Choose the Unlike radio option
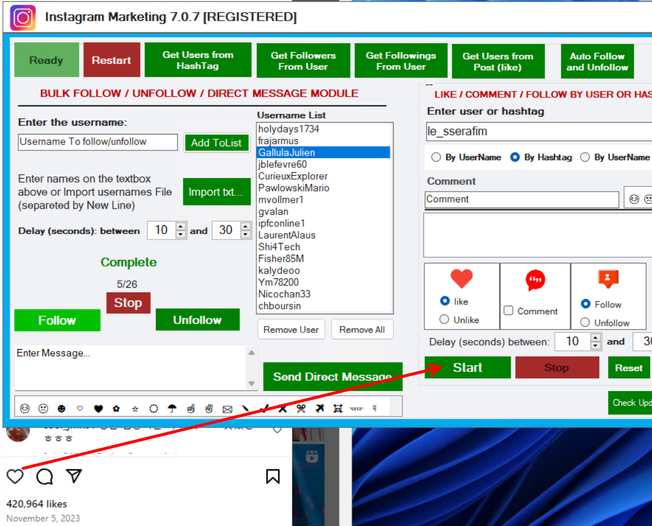652x526 pixels. [x=444, y=320]
